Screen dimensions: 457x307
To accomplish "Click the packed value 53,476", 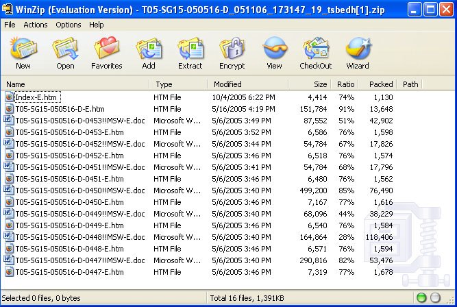I will coord(381,260).
